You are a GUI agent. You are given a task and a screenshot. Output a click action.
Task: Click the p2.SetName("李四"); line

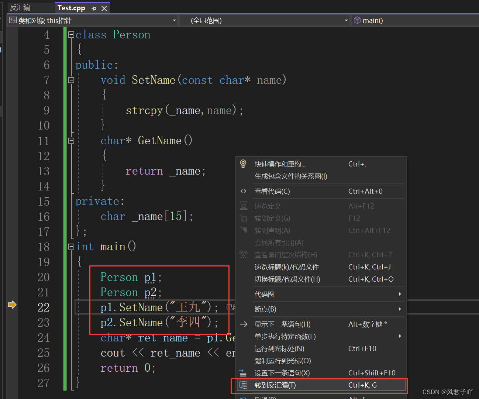[x=159, y=322]
